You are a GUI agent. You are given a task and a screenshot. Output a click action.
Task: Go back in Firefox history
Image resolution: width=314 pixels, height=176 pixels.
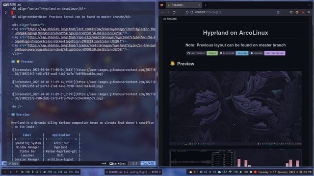[162, 12]
